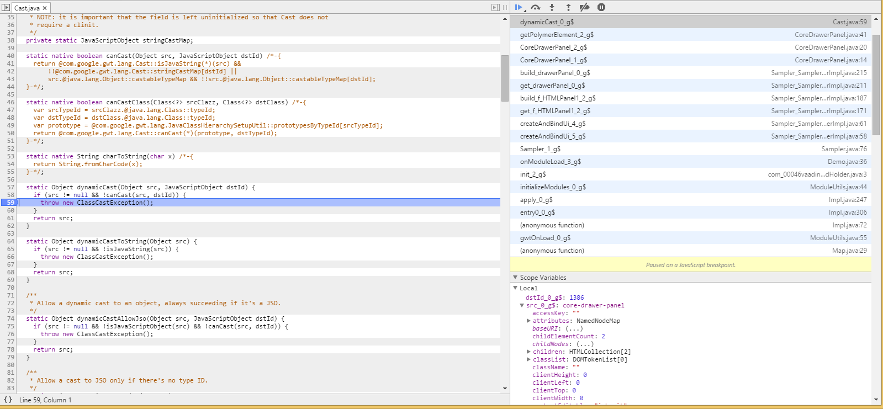Viewport: 883px width, 409px height.
Task: Pretty print source with curly braces icon
Action: 8,400
